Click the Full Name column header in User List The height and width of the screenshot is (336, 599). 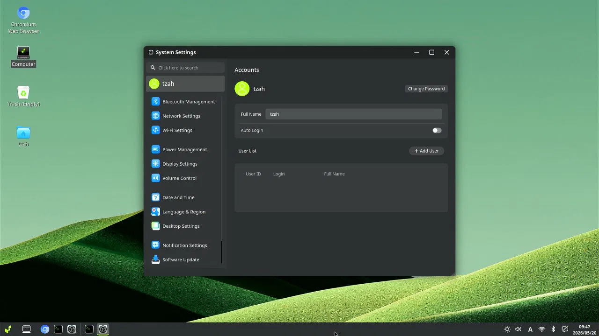coord(335,174)
